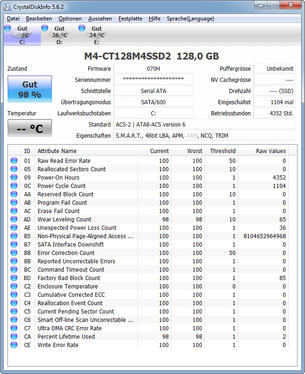Screen dimensions: 305x374
Task: Click status icon for Current Pending Sector Count
Action: tap(14, 311)
